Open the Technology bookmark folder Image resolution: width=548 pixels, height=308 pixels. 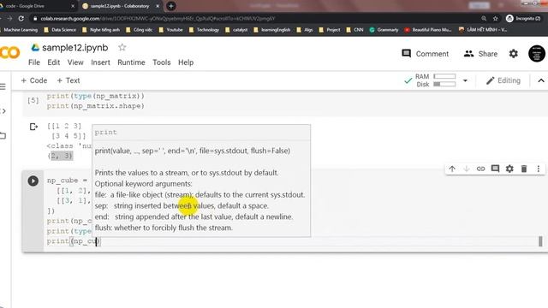click(x=204, y=30)
